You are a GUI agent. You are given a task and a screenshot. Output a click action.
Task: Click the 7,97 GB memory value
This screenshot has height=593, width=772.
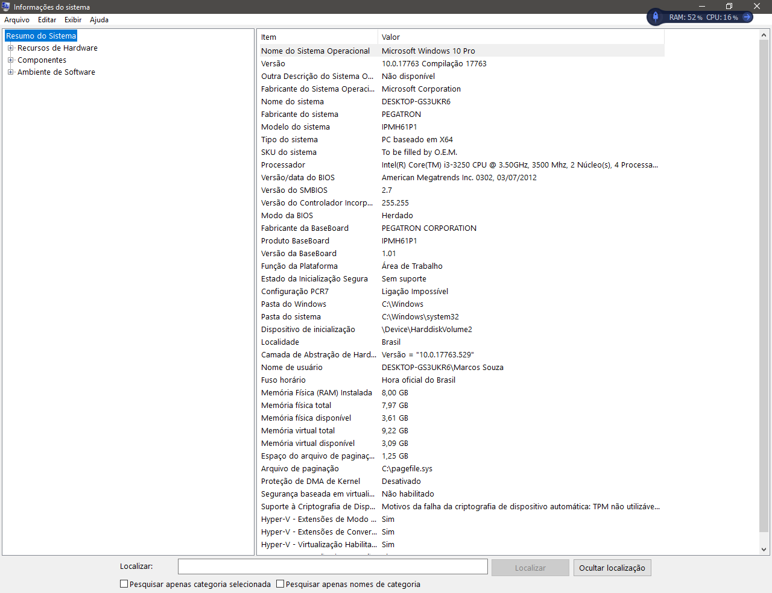click(395, 405)
